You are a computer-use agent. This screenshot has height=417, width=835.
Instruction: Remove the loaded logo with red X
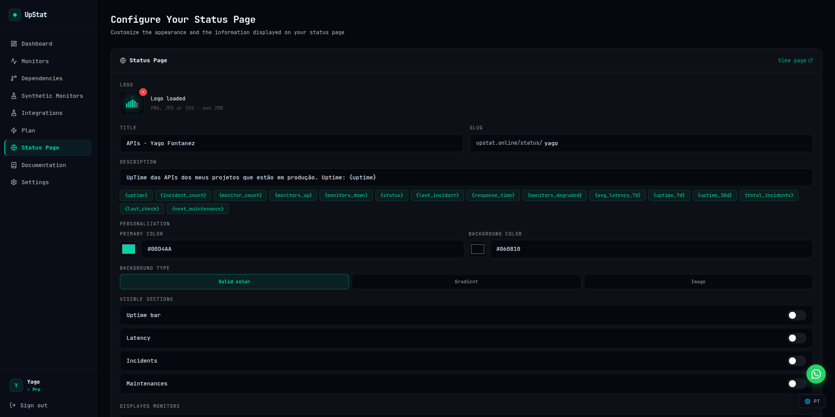[x=143, y=92]
